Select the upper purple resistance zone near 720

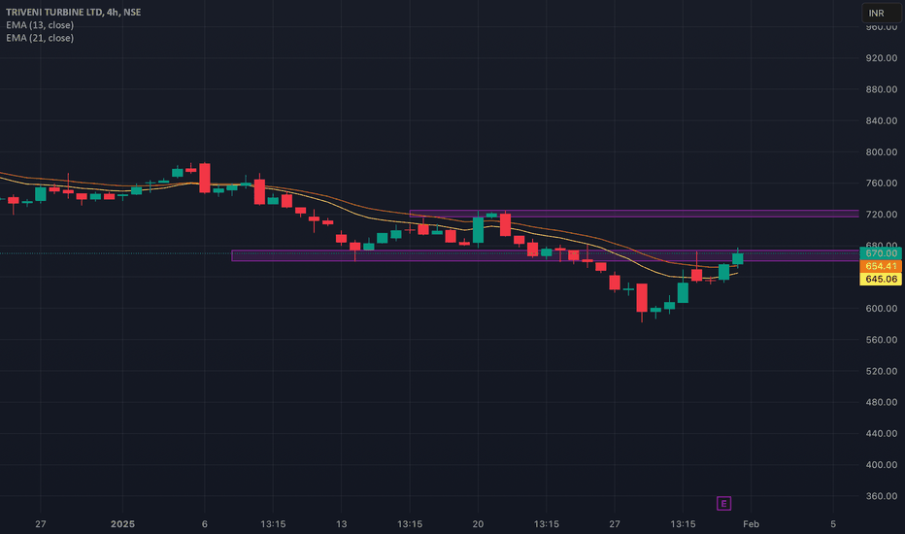[x=634, y=214]
